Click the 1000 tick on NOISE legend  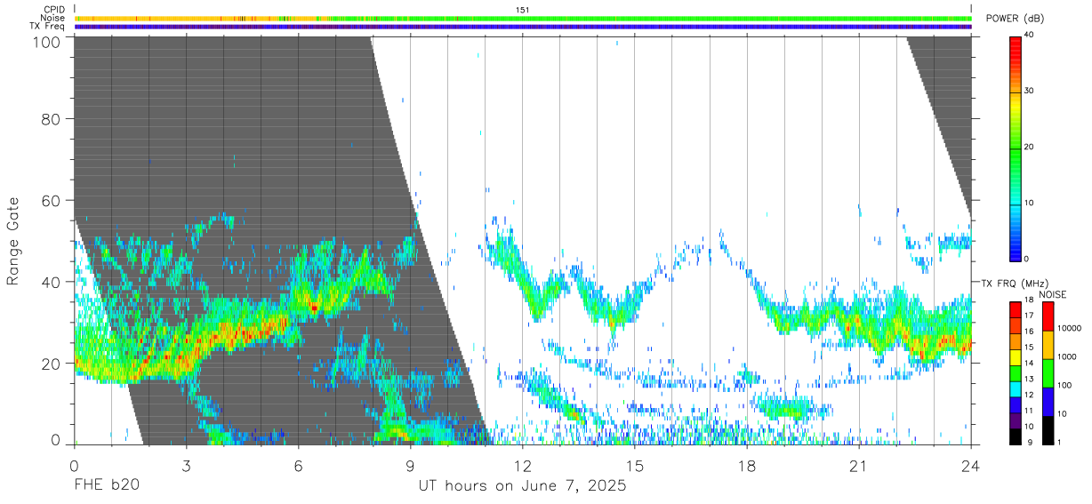coord(1068,357)
